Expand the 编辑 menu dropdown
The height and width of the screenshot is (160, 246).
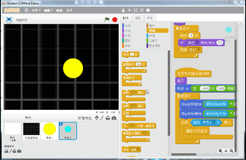pos(48,11)
